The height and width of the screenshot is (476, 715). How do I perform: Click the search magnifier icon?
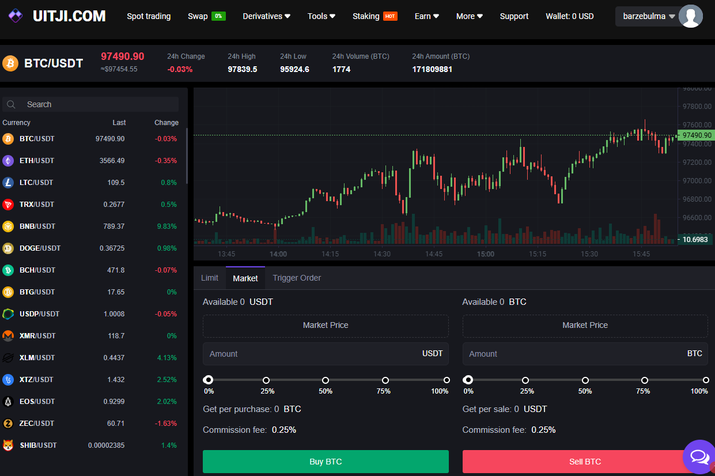(x=11, y=104)
